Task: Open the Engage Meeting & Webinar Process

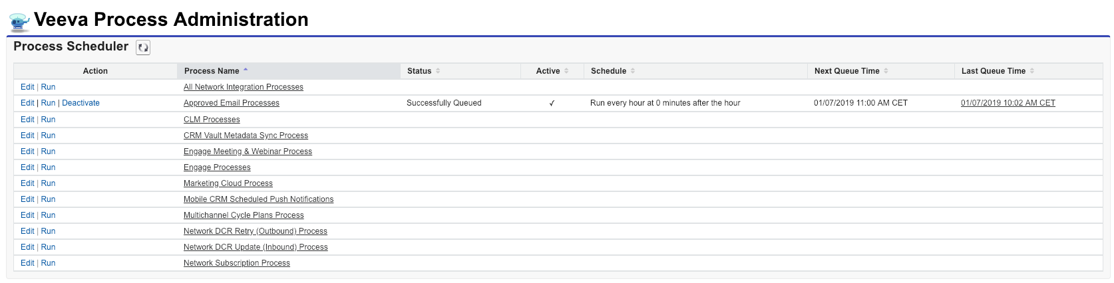Action: click(248, 151)
